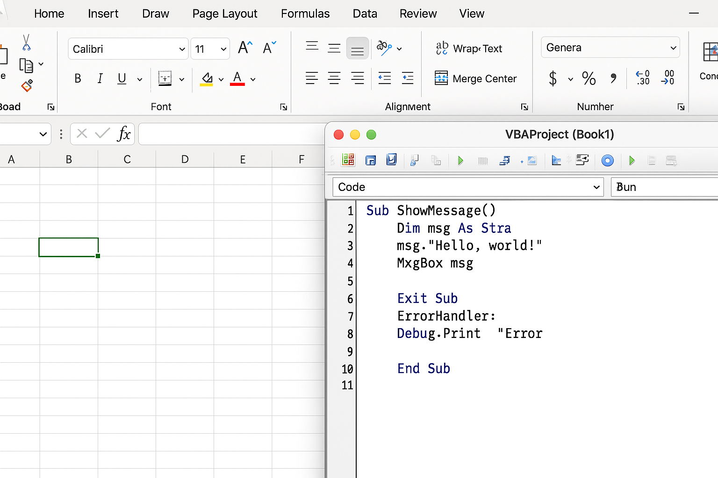The image size is (718, 478).
Task: Click inside the formula bar input
Action: pos(232,134)
